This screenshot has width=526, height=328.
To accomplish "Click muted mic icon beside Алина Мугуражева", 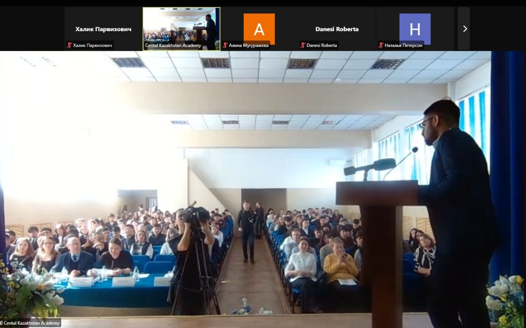I will tap(225, 46).
